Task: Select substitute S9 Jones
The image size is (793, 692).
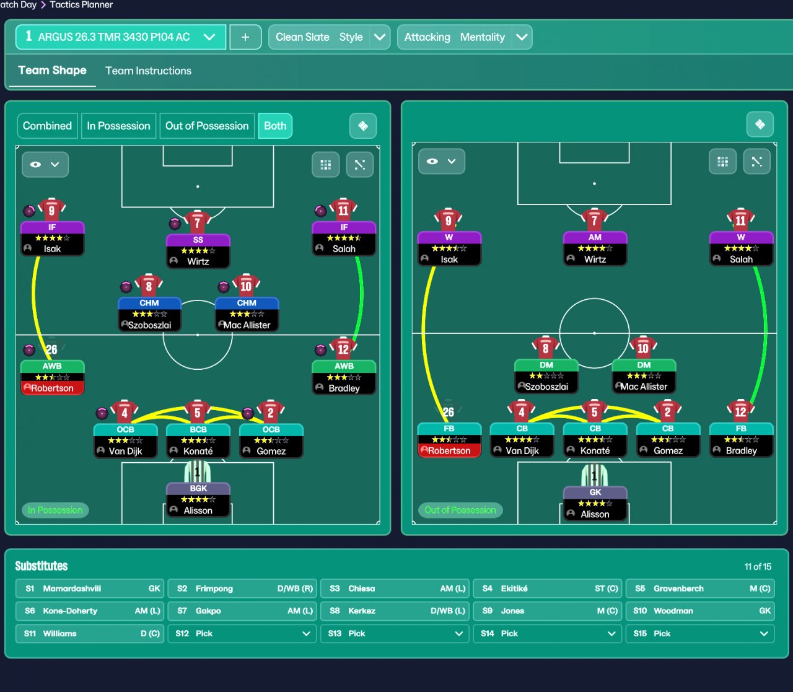Action: (548, 611)
